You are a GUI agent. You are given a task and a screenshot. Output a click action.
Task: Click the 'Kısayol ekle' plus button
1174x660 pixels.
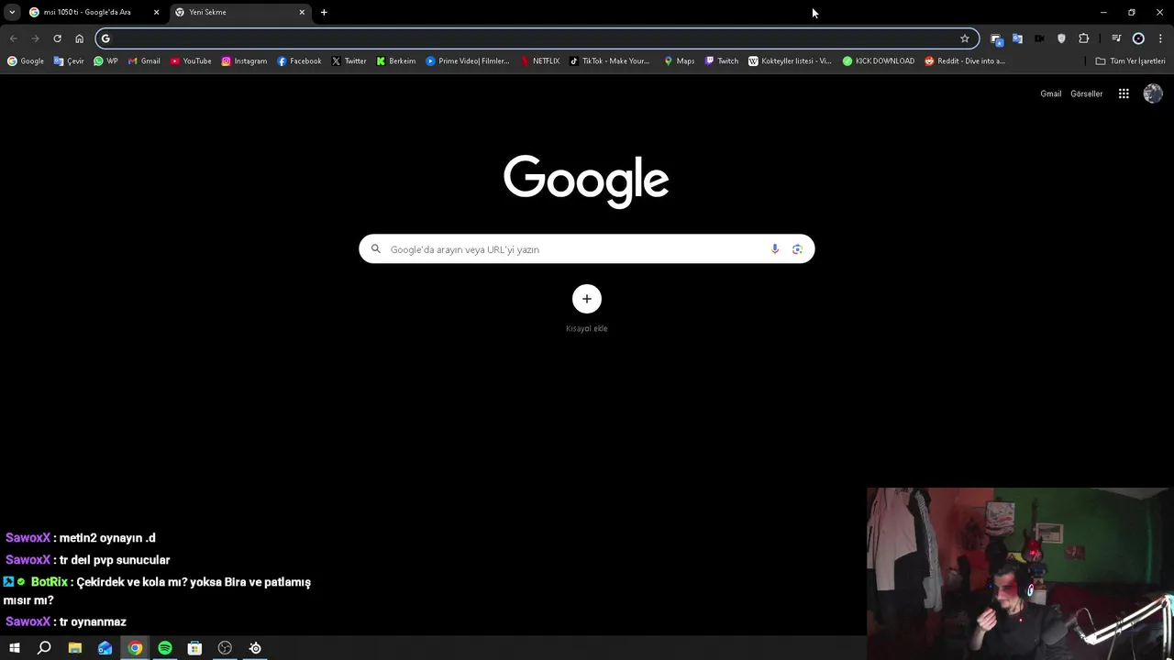click(587, 299)
